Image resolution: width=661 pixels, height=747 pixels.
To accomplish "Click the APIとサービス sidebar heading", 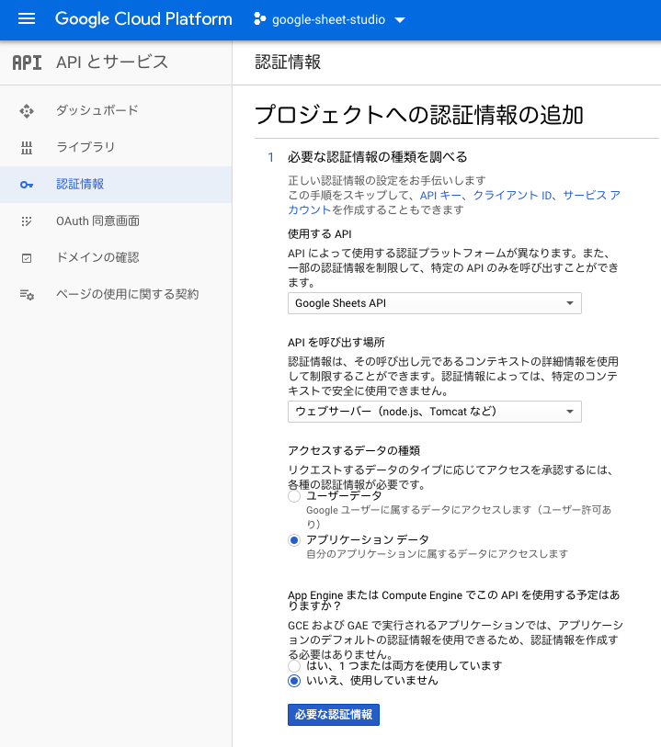I will (112, 62).
